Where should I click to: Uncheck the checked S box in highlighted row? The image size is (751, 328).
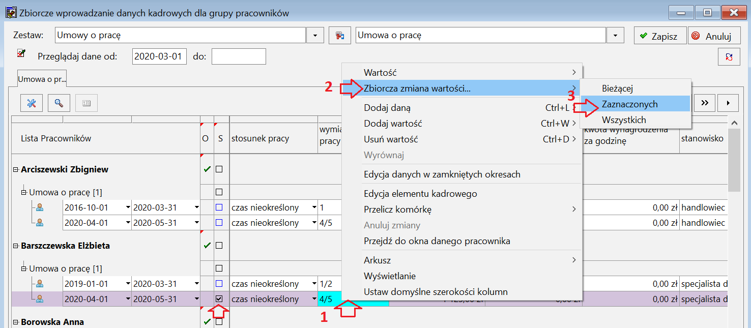tap(219, 299)
